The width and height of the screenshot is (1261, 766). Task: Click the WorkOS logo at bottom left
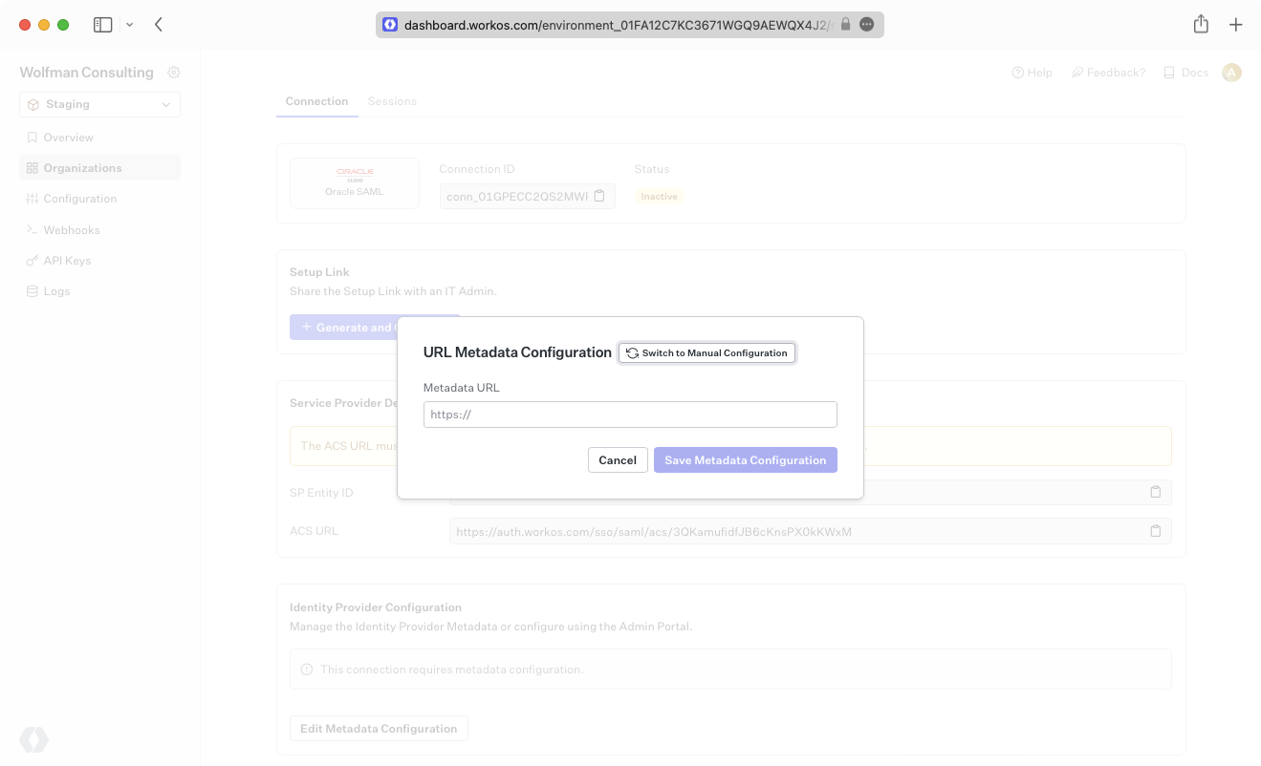[34, 739]
